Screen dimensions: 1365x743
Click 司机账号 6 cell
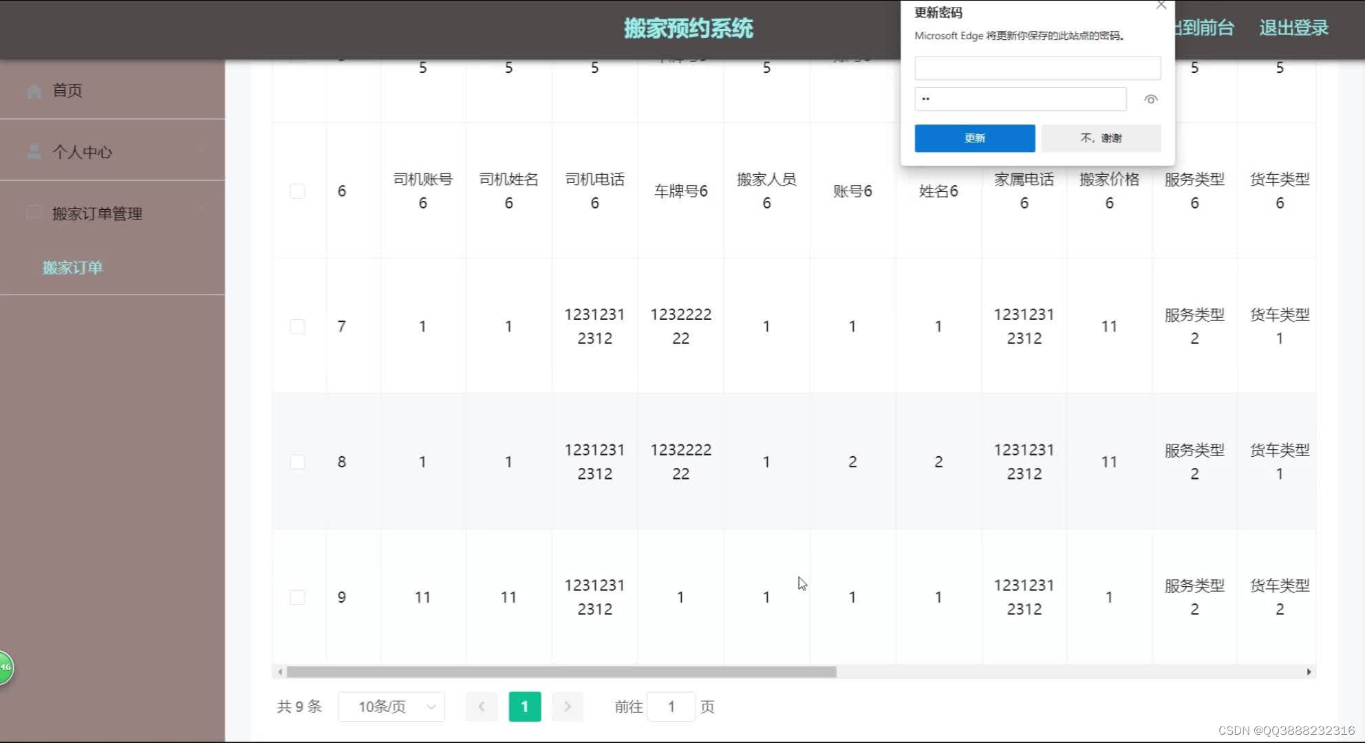[422, 191]
